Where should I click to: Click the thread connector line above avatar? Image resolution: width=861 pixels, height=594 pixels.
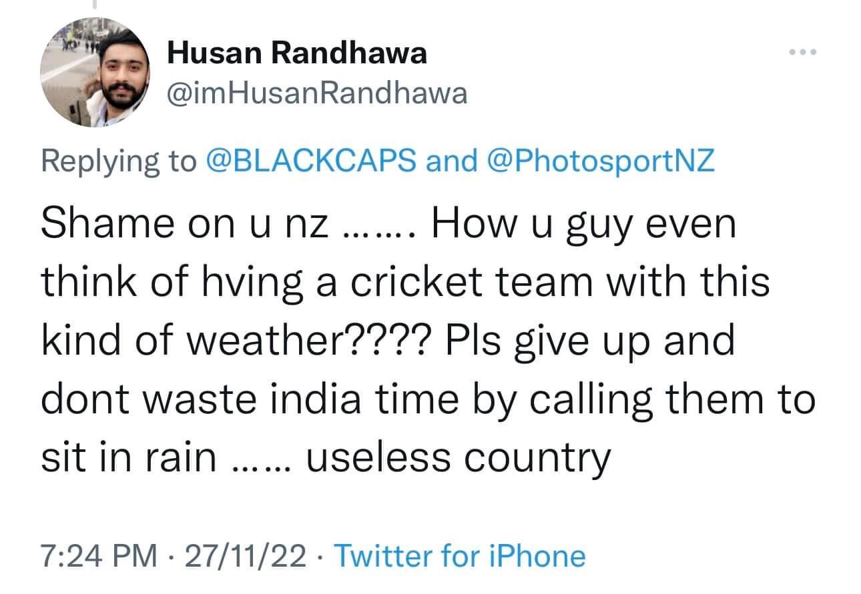[x=94, y=5]
